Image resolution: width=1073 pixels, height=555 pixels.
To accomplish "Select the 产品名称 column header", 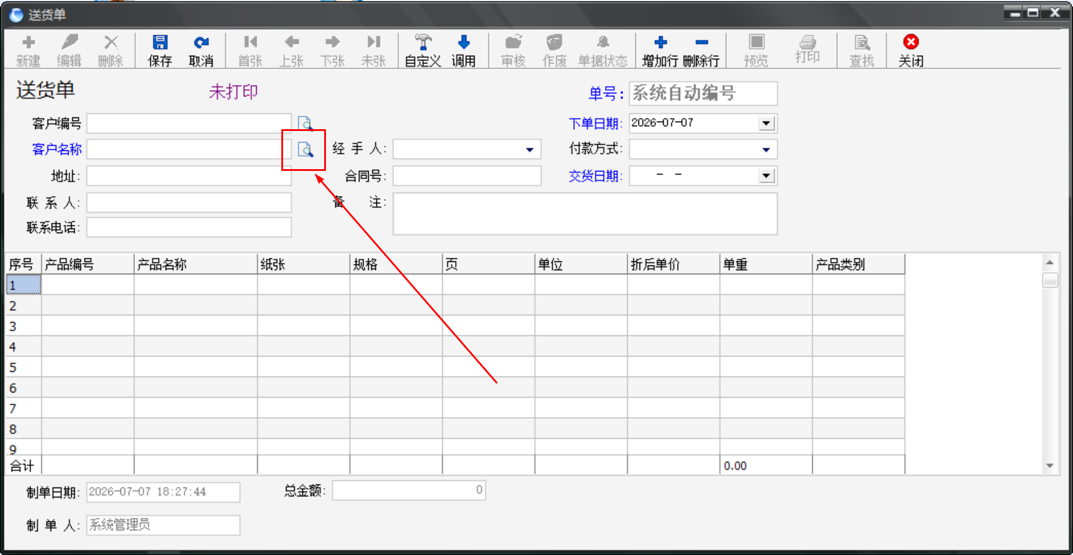I will point(196,264).
